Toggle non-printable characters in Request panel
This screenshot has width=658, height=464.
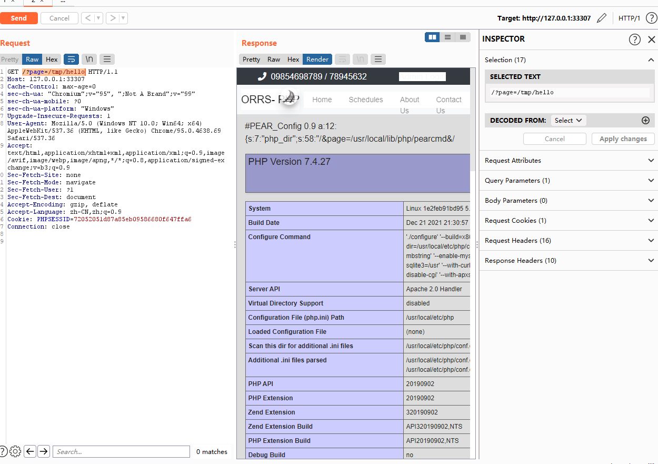point(89,60)
